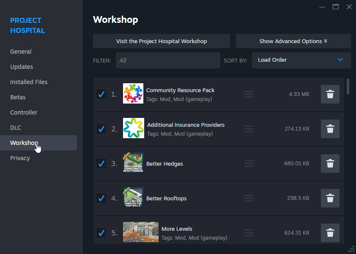Click the Better Hedges title
This screenshot has width=356, height=254.
point(164,164)
